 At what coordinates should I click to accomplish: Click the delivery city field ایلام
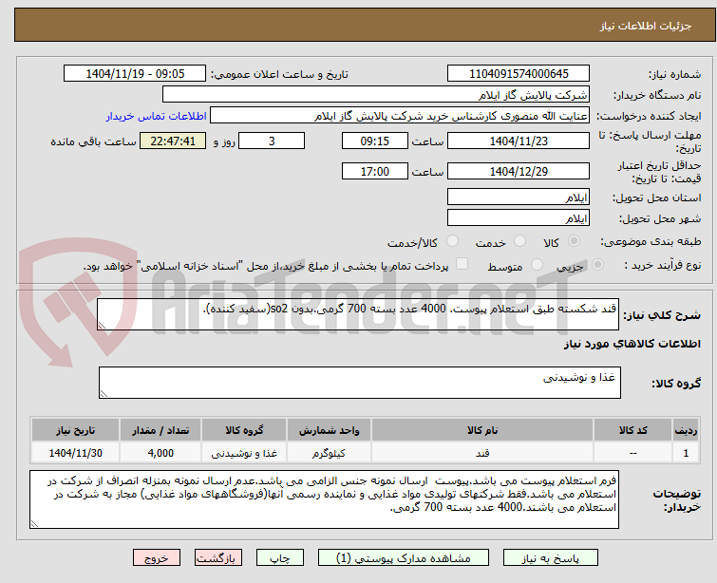pyautogui.click(x=519, y=218)
